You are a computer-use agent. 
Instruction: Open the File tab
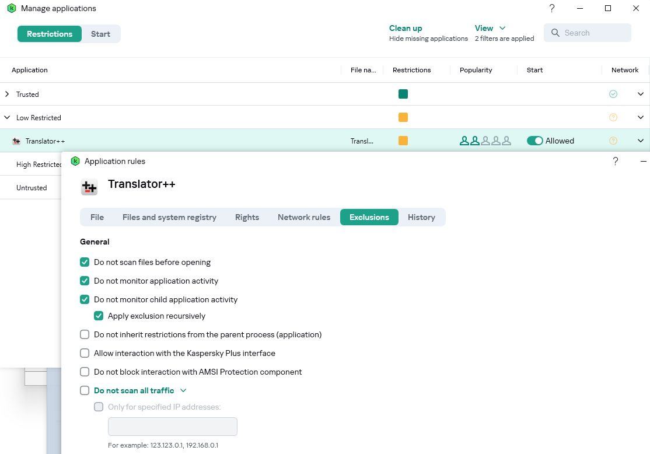coord(97,217)
